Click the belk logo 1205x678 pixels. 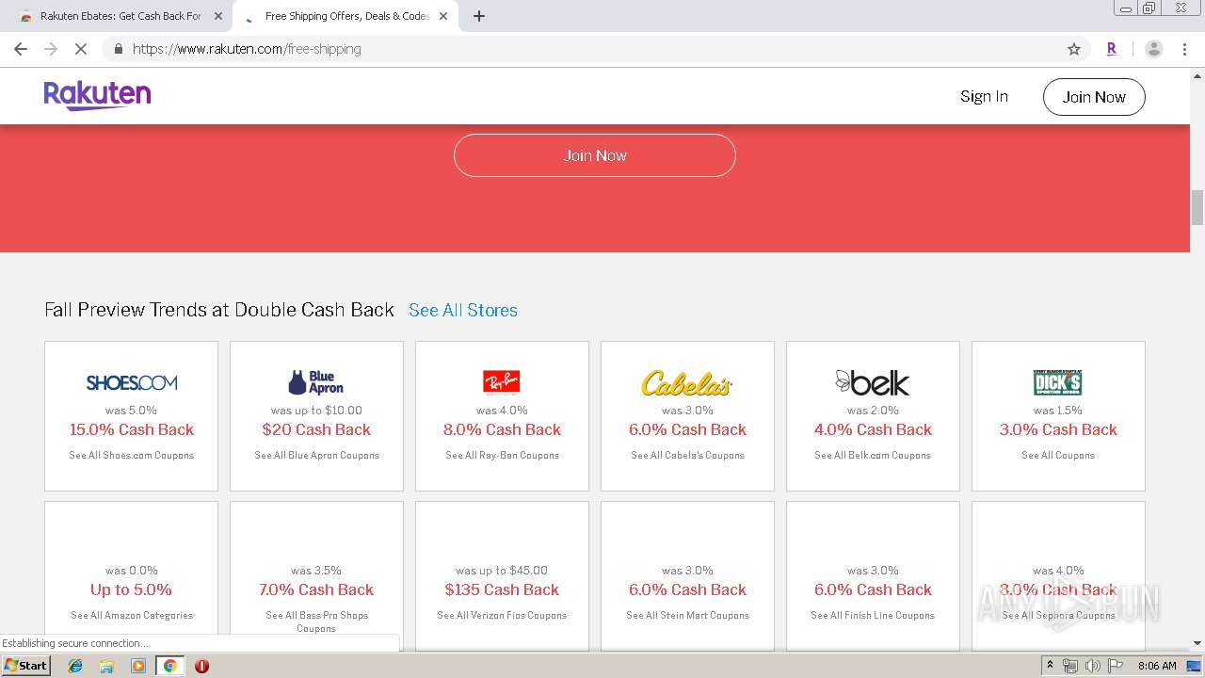[873, 382]
